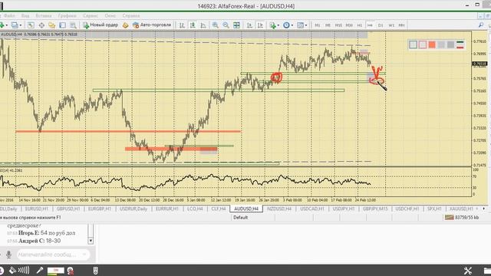Expand the templates dropdown arrow
Viewport: 491px width, 276px height.
tap(306, 25)
